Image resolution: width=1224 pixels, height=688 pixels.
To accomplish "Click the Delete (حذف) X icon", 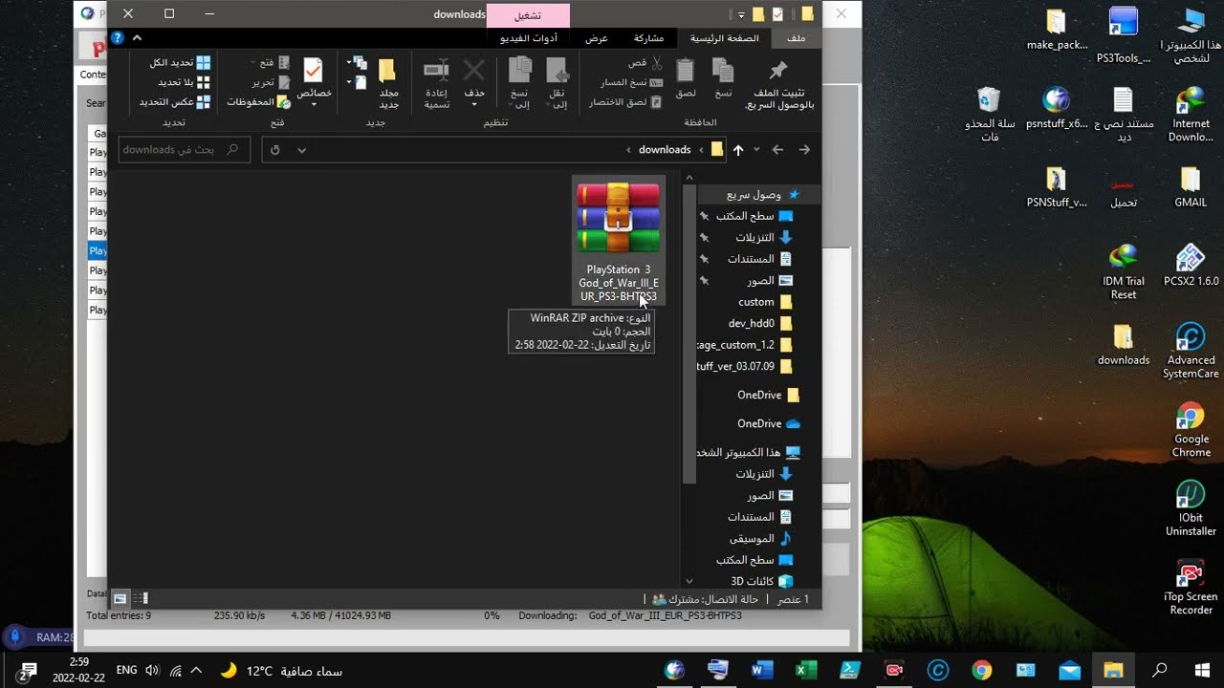I will [x=473, y=70].
